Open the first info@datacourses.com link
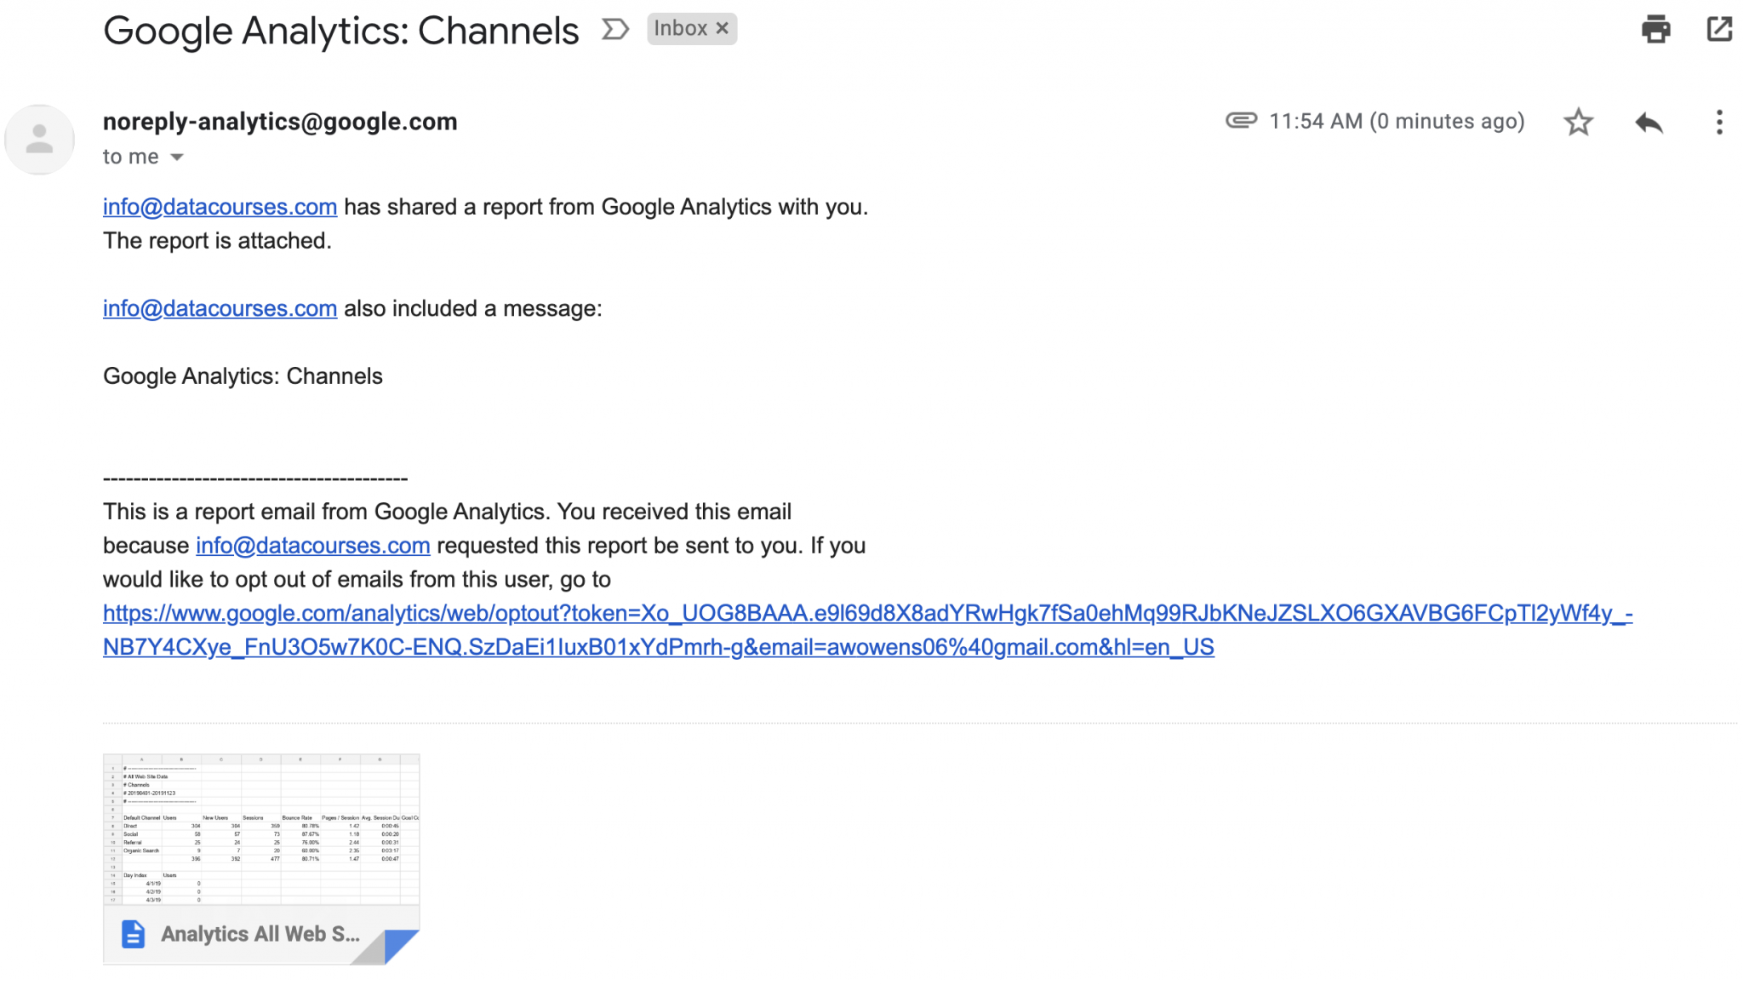 [x=220, y=207]
